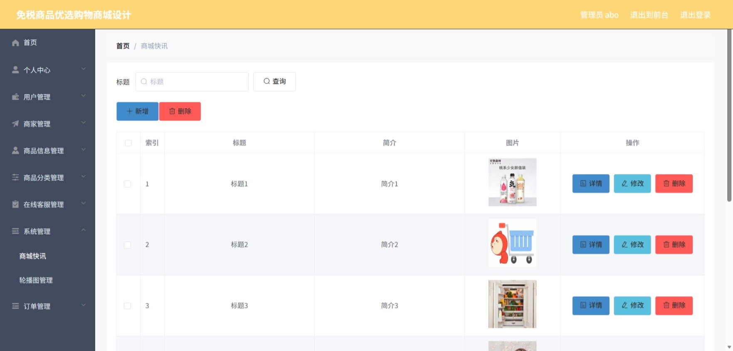Click trash icon on 删除 for 标题3
The height and width of the screenshot is (351, 733).
click(666, 305)
